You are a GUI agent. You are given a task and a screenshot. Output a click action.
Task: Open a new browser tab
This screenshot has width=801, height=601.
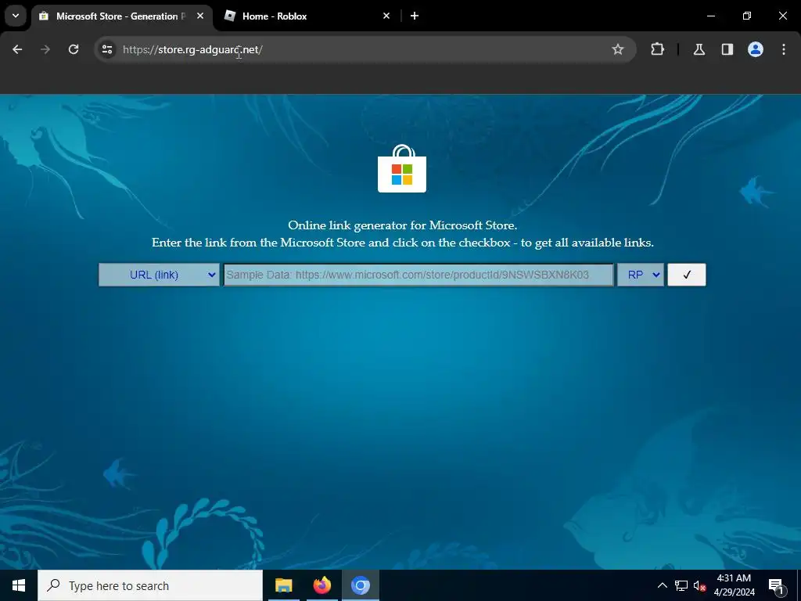pos(415,16)
